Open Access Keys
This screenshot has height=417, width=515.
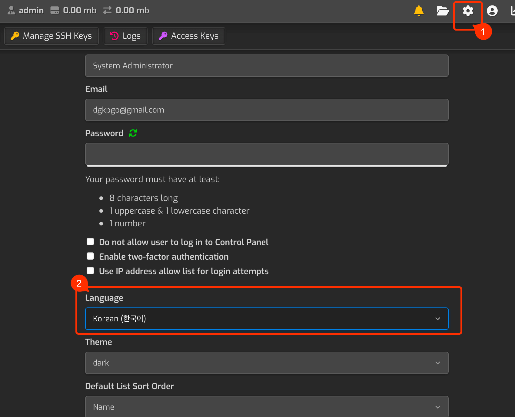(x=189, y=36)
